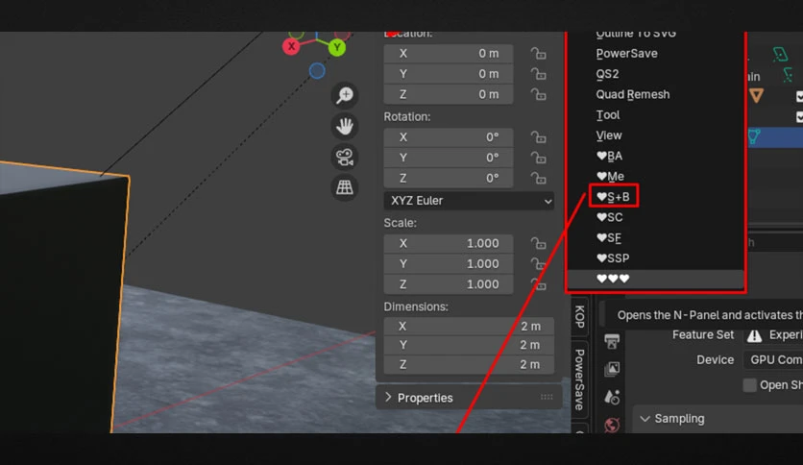The height and width of the screenshot is (465, 803).
Task: Open the Scene properties icon
Action: coord(612,397)
